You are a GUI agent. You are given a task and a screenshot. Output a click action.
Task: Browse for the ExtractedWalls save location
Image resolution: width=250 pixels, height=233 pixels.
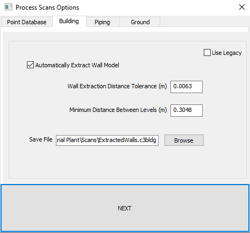click(x=184, y=140)
